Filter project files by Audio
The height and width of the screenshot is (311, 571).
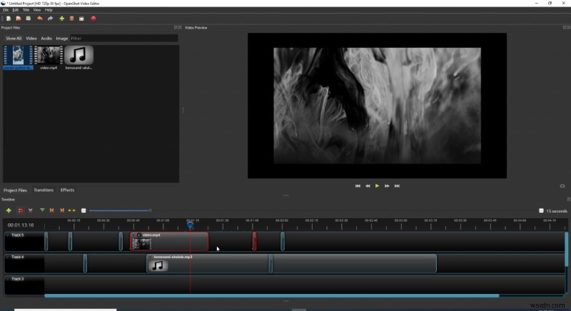pos(46,38)
